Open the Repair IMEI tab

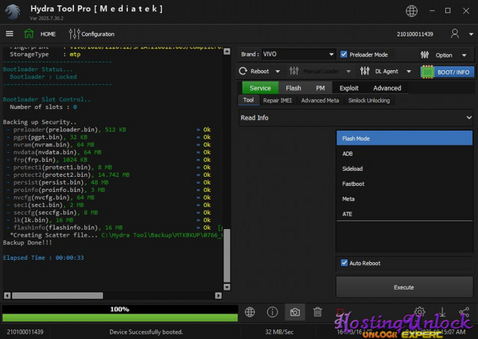pyautogui.click(x=279, y=100)
